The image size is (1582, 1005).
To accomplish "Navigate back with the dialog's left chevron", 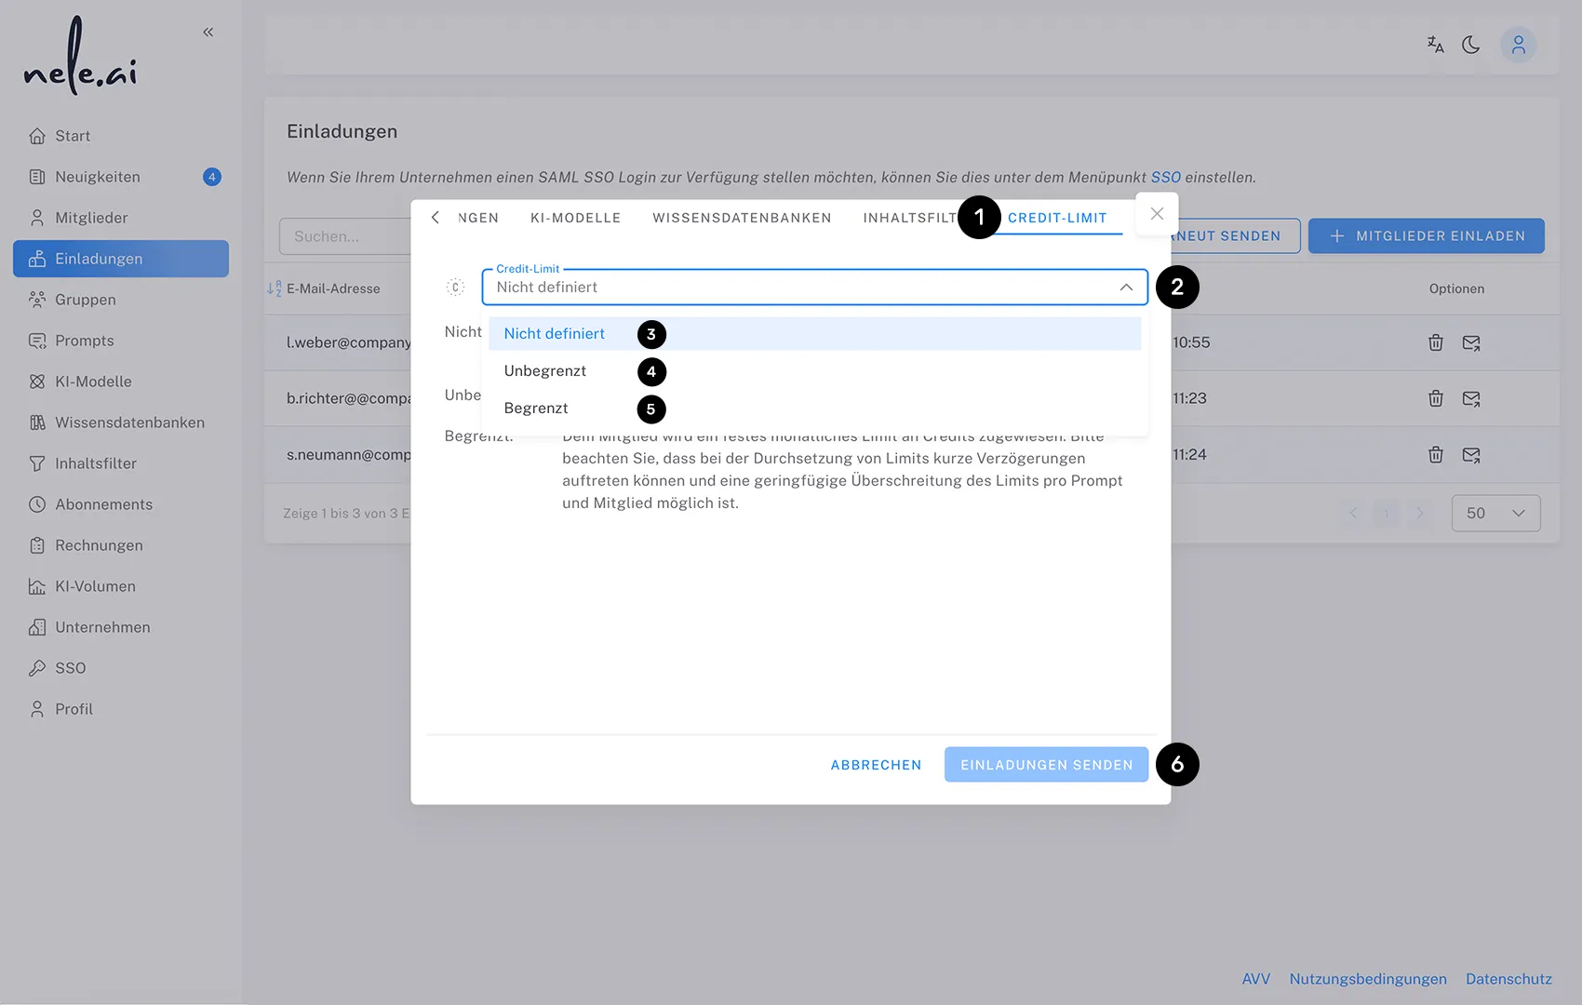I will tap(435, 217).
